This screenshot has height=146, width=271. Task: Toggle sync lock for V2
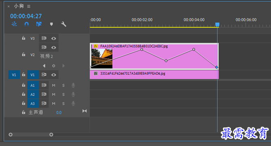tap(44, 47)
